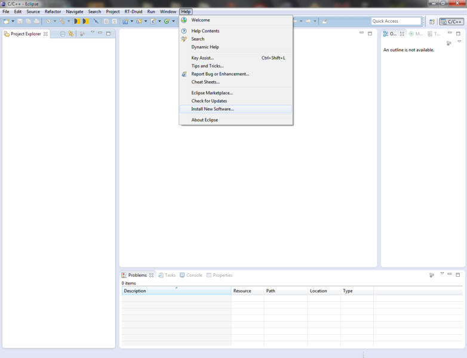Toggle show whitespace characters toolbar icon

coord(115,21)
